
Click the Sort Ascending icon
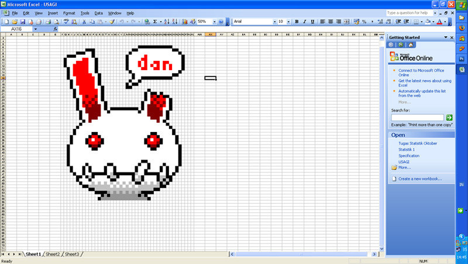tap(167, 22)
